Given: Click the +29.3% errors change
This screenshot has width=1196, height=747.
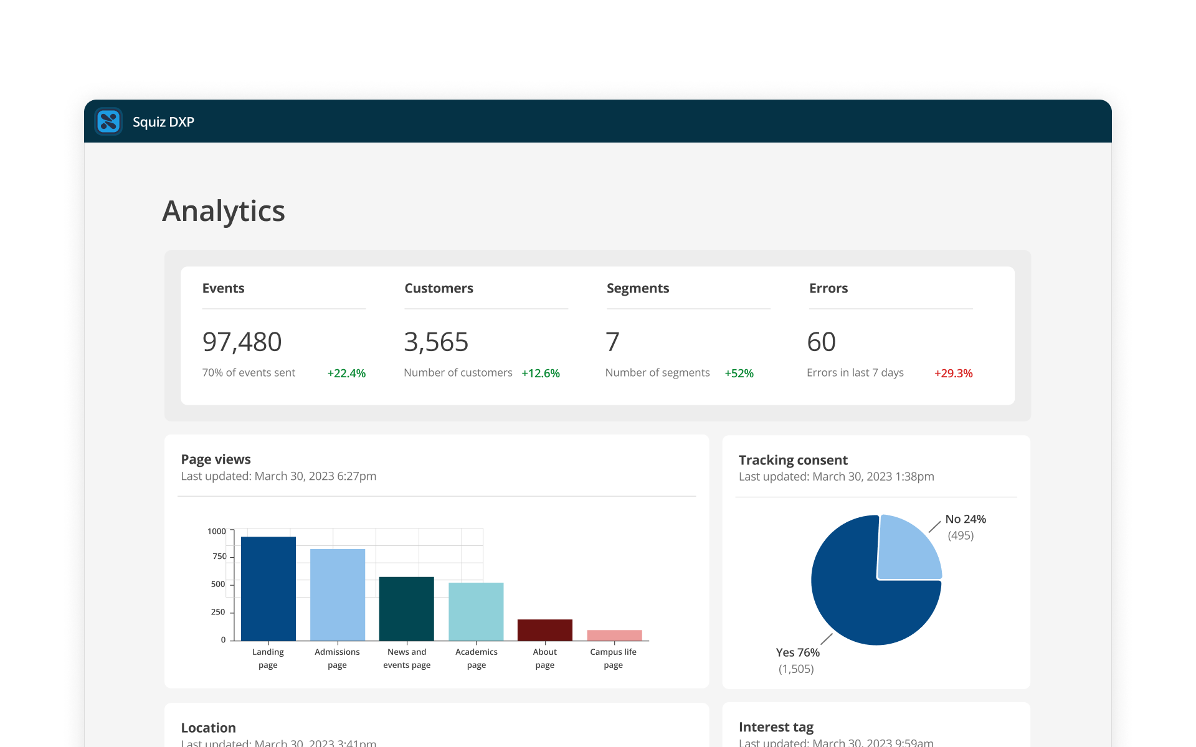Looking at the screenshot, I should click(x=954, y=373).
